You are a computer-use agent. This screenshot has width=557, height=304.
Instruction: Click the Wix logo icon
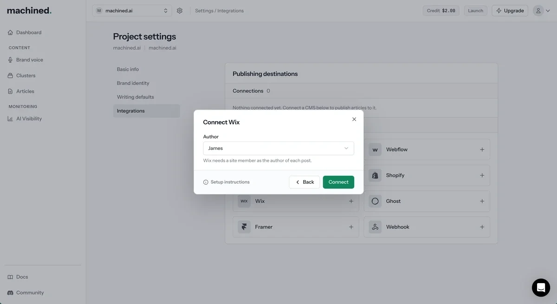(244, 201)
